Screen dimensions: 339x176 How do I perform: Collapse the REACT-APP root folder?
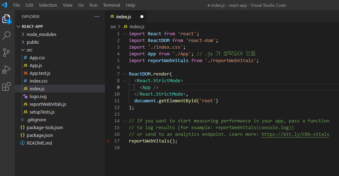pos(18,26)
